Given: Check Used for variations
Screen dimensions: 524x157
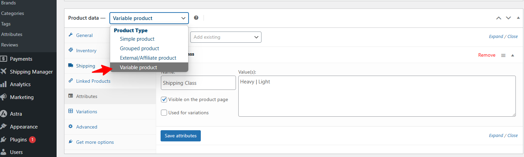Looking at the screenshot, I should 164,113.
